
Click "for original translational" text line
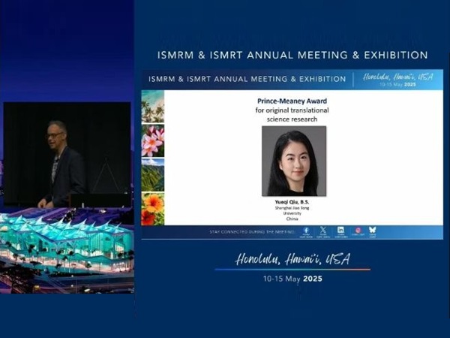[x=292, y=110]
